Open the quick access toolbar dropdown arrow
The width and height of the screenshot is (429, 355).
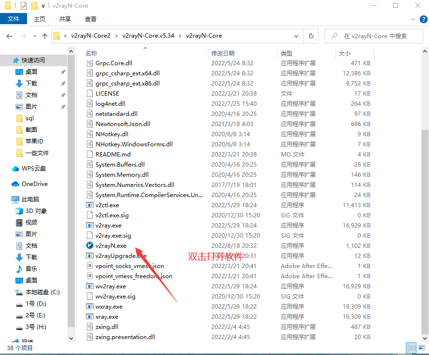point(43,6)
